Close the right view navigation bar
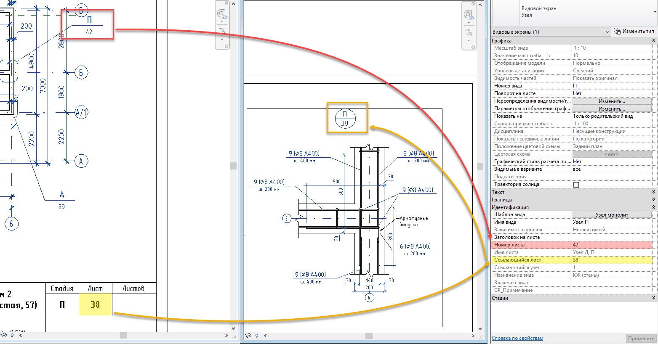658x344 pixels. [473, 4]
